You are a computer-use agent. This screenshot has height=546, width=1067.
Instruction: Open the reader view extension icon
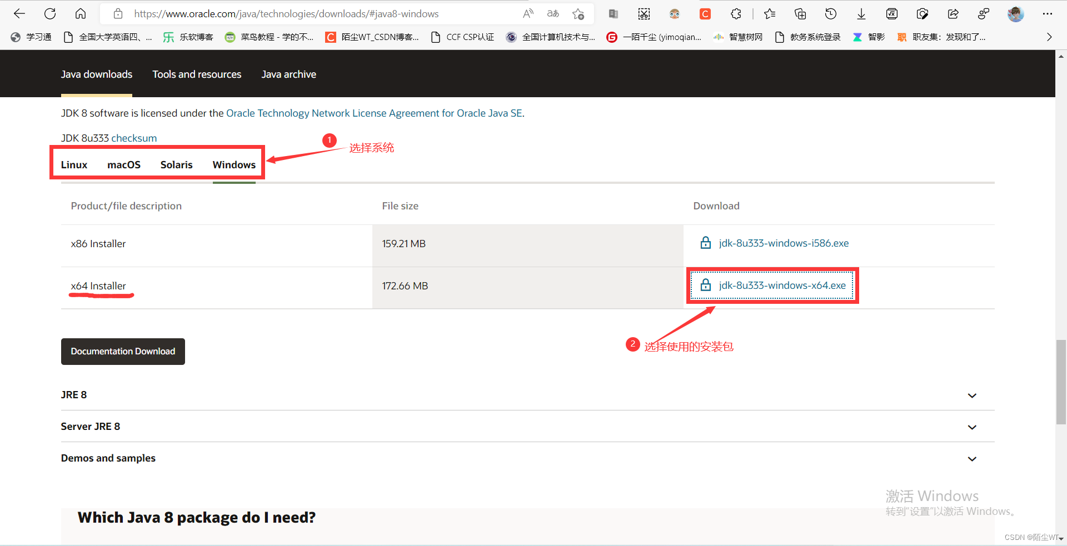click(x=614, y=14)
